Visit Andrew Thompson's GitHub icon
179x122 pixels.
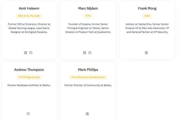(x=28, y=114)
